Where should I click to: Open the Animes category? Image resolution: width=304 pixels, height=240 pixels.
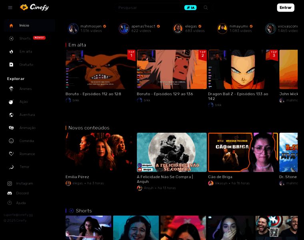click(26, 89)
